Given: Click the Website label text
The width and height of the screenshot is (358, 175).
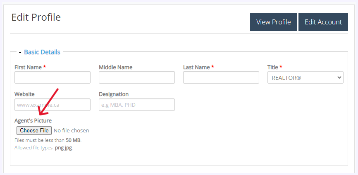Looking at the screenshot, I should (x=24, y=94).
